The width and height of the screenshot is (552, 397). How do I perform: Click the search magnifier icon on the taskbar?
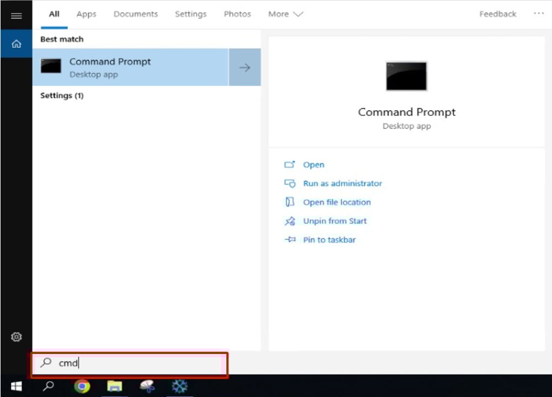48,386
